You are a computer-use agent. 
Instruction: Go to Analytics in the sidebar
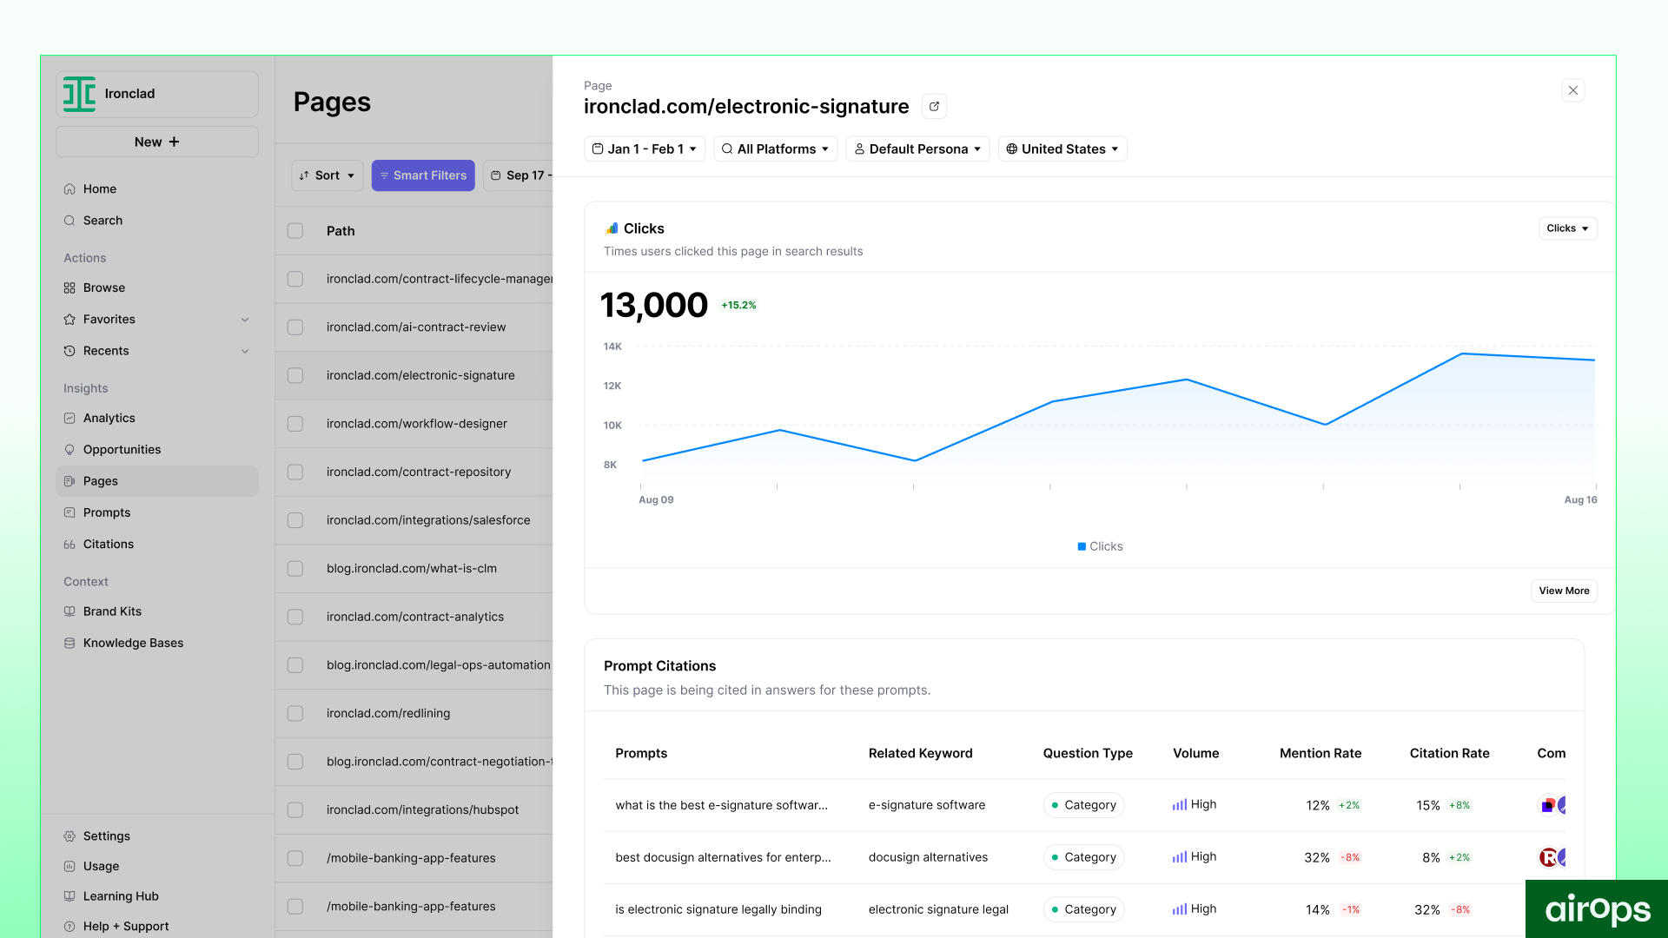[x=109, y=419]
